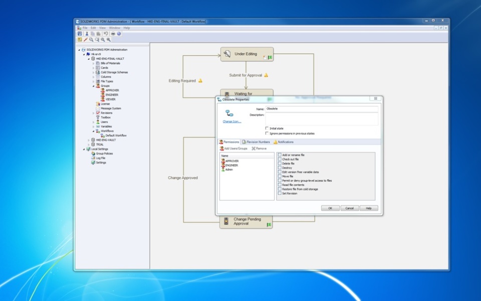The image size is (481, 301).
Task: Click the wrench icon on Under Editing state
Action: (x=227, y=54)
